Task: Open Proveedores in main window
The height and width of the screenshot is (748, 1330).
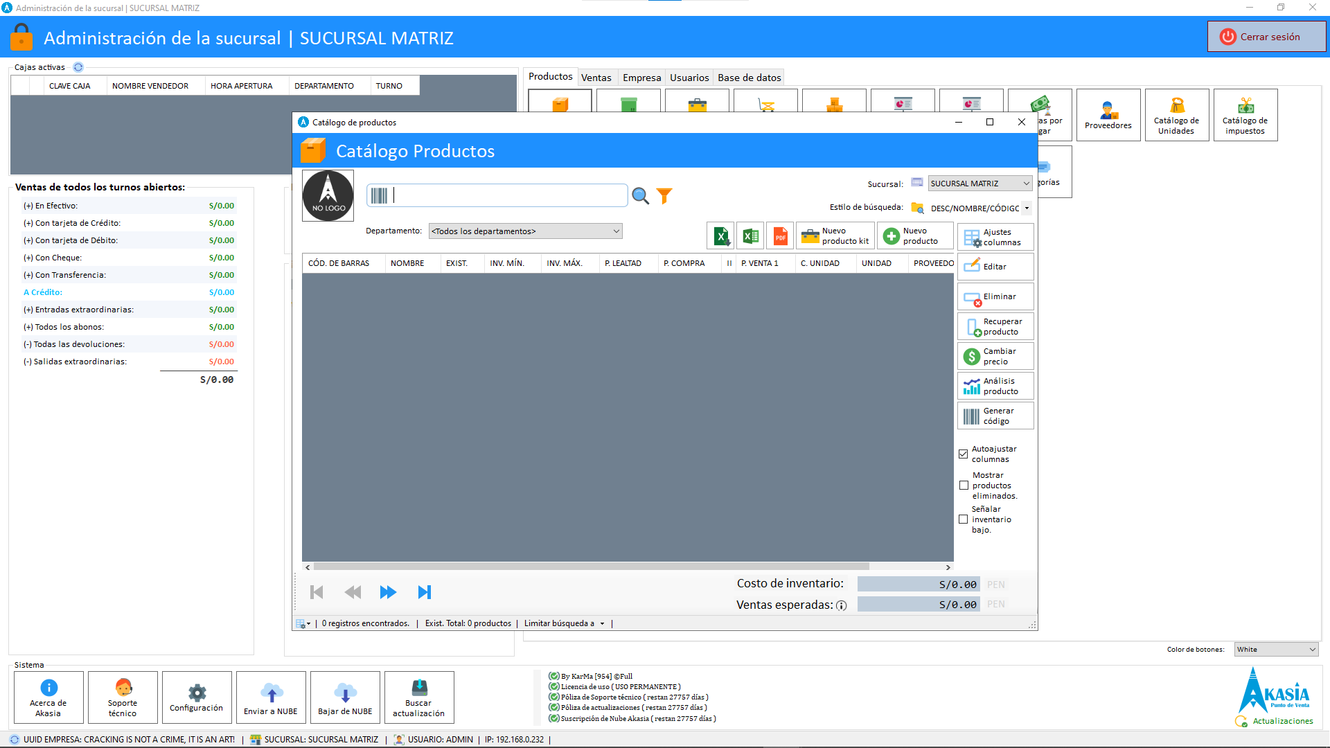Action: tap(1108, 115)
